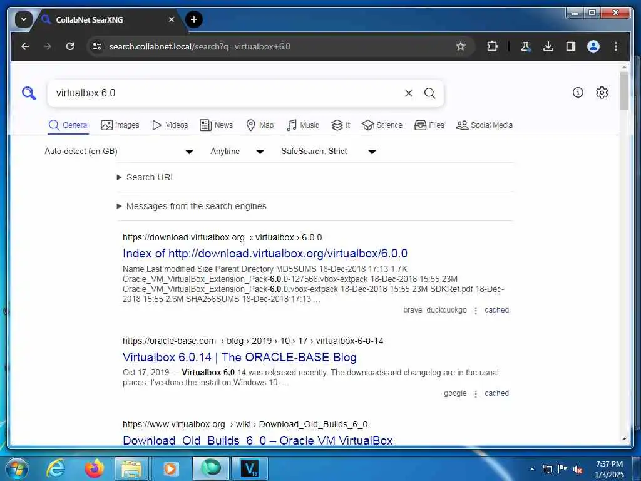Click the page vertical scrollbar thumb
Viewport: 641px width, 481px height.
point(624,91)
